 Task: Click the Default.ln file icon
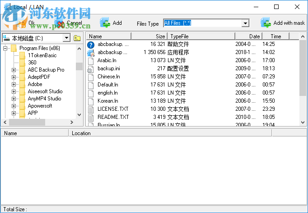point(91,85)
